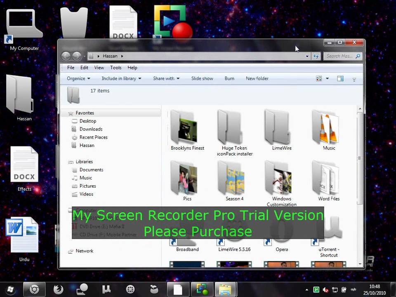Open My Computer desktop shortcut
396x297 pixels.
(24, 30)
